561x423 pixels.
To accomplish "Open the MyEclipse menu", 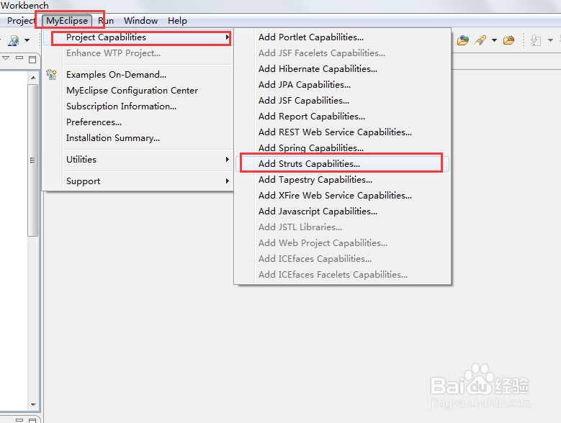I will click(67, 21).
